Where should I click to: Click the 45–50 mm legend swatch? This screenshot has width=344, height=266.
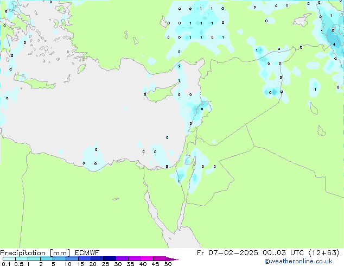click(x=160, y=259)
